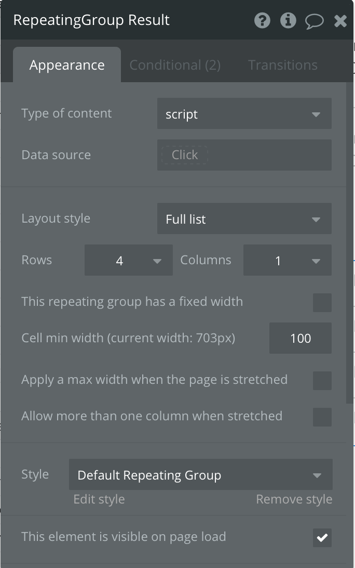The height and width of the screenshot is (568, 355).
Task: Click the Cell min width input
Action: coord(300,339)
